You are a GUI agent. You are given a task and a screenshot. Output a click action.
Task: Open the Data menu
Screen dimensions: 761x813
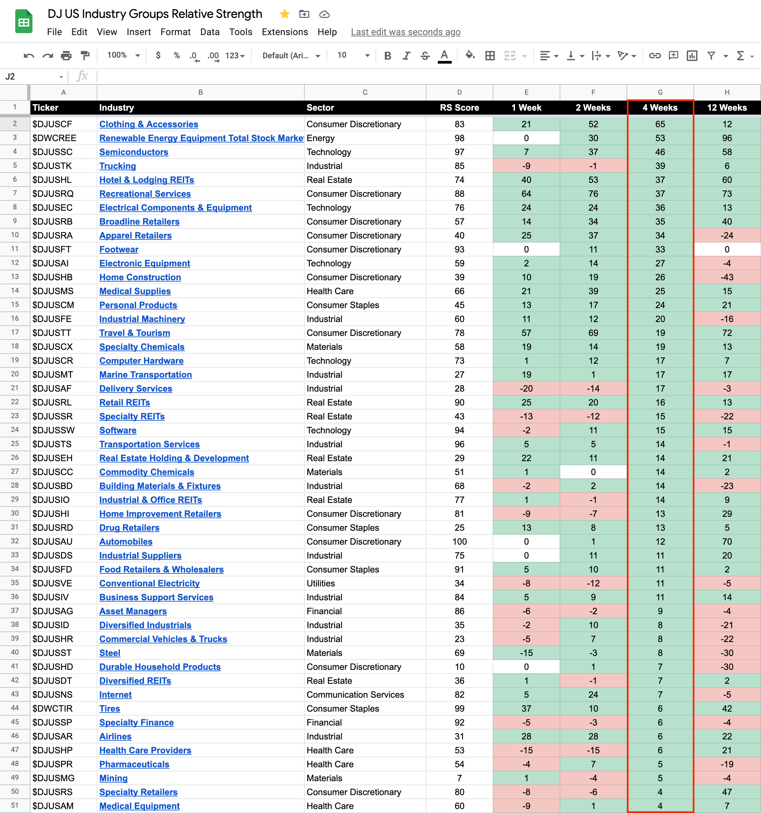[210, 32]
